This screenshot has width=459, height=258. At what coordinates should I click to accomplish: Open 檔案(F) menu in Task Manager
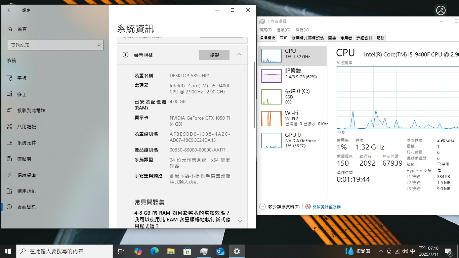[x=265, y=30]
